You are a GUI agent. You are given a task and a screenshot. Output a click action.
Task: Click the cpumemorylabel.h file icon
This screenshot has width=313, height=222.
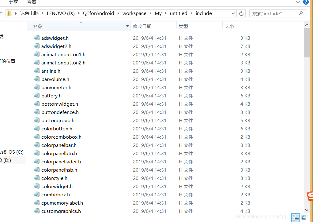(x=36, y=203)
